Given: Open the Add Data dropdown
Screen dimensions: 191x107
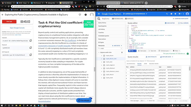Looking at the screenshot, I should tap(117, 46).
